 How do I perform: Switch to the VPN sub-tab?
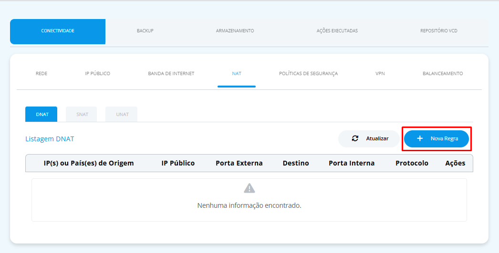point(380,74)
